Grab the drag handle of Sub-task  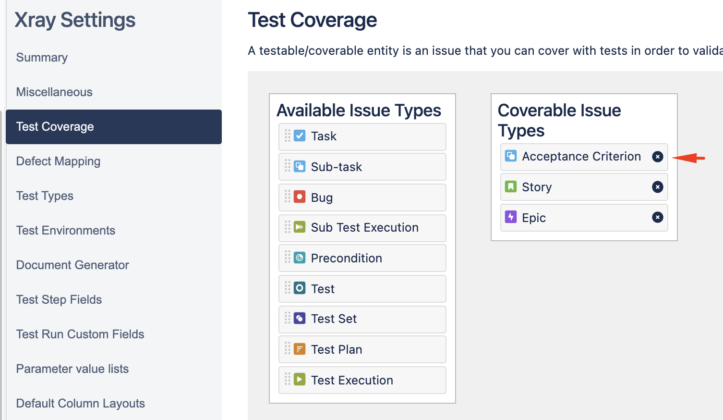[x=288, y=166]
